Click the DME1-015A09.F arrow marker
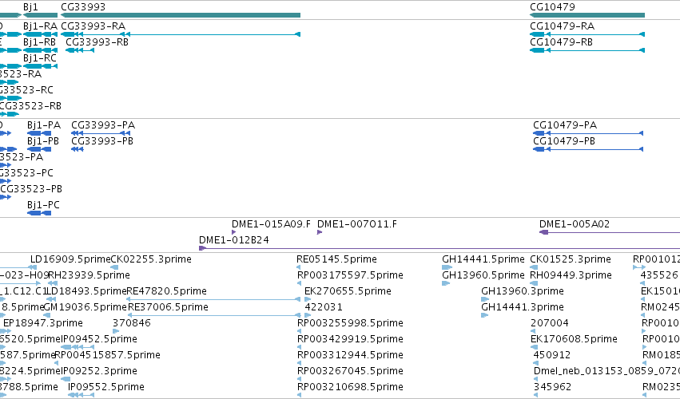The height and width of the screenshot is (399, 680). (234, 233)
